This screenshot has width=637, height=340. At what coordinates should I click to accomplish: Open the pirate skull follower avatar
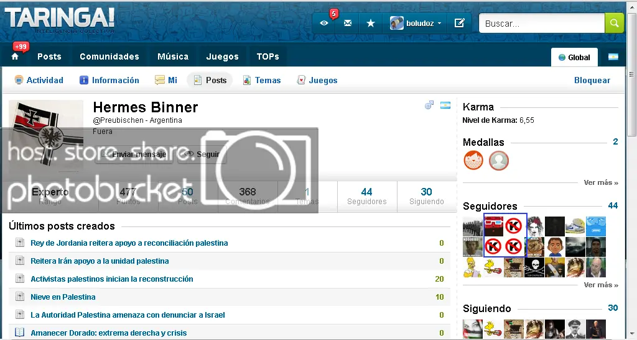click(534, 267)
